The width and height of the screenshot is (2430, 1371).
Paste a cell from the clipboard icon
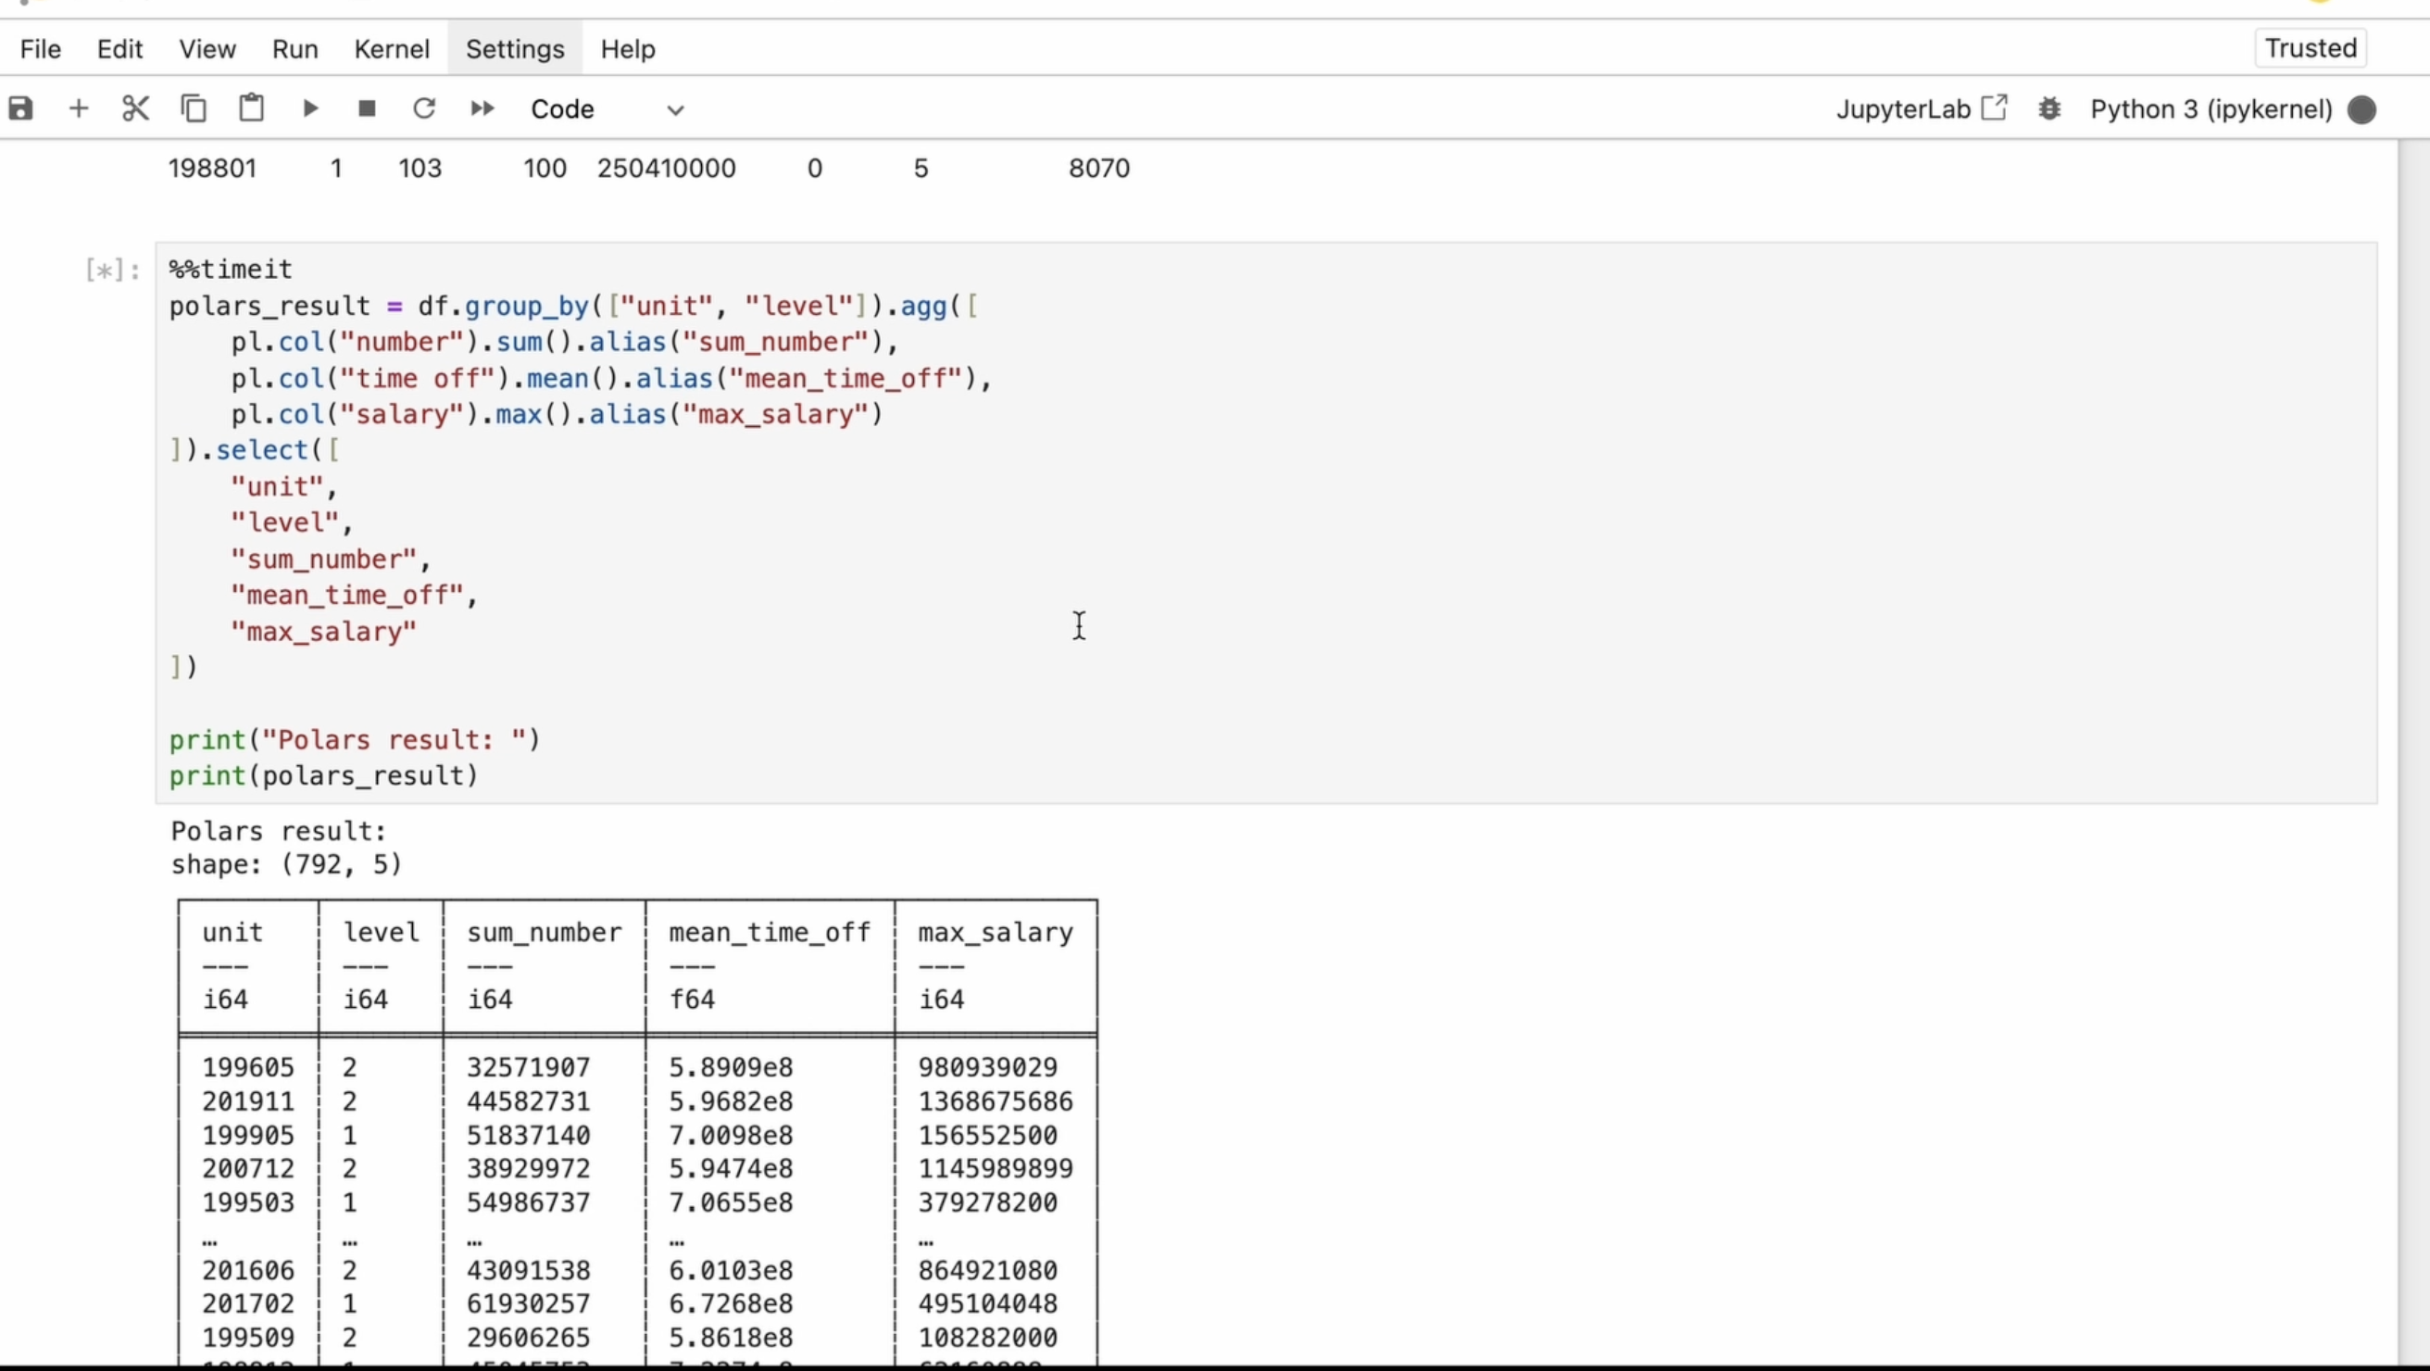click(251, 108)
